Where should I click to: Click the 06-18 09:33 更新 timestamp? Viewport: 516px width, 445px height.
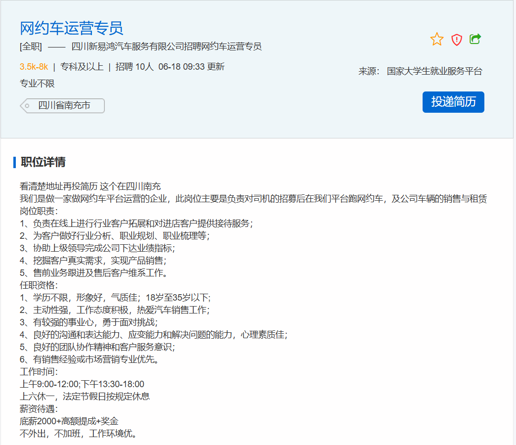click(x=191, y=67)
